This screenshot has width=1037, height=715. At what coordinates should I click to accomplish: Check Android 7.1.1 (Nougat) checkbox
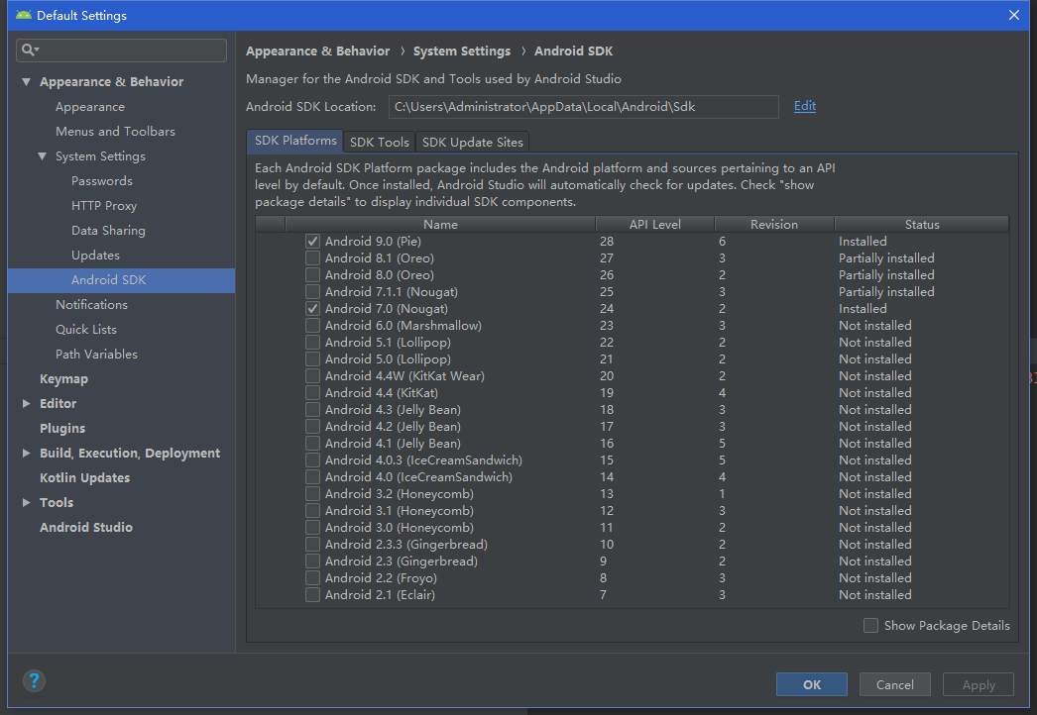click(x=313, y=291)
